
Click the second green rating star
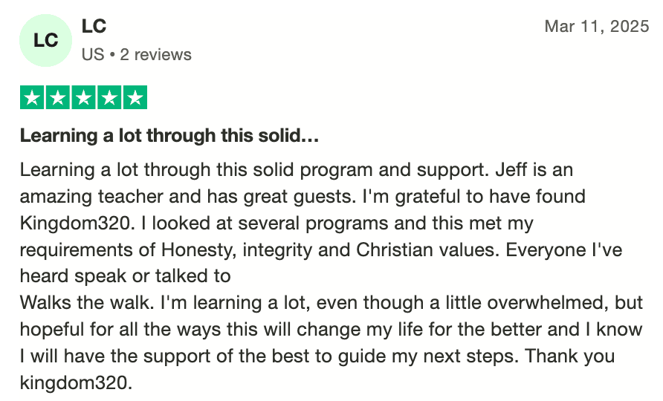tap(58, 97)
